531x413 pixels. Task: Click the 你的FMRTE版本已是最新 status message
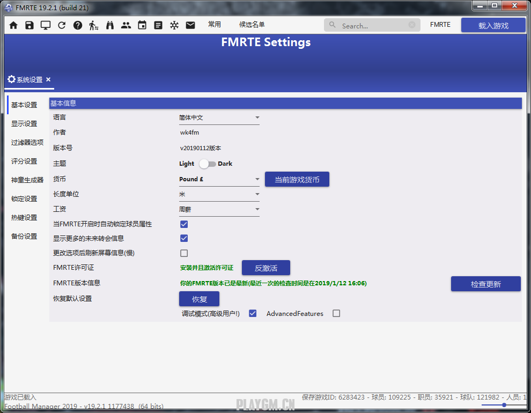pyautogui.click(x=274, y=283)
